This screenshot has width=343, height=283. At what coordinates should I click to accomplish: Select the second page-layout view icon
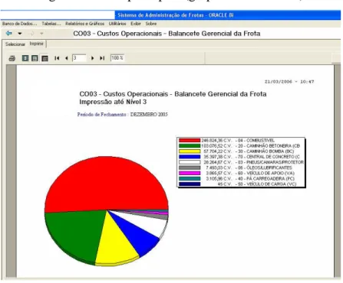35,58
